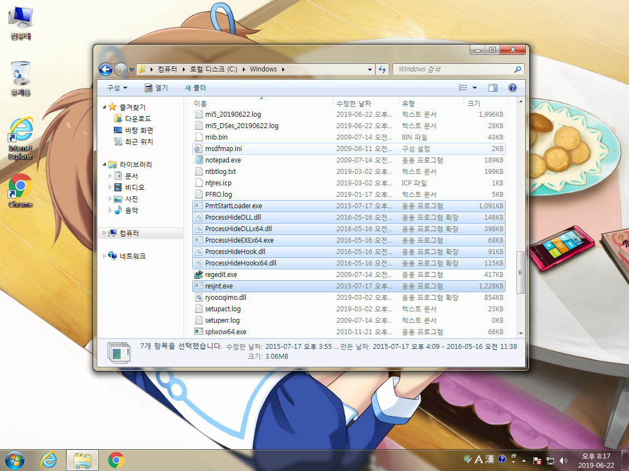Image resolution: width=629 pixels, height=471 pixels.
Task: Open the Chrome desktop shortcut
Action: pos(20,191)
